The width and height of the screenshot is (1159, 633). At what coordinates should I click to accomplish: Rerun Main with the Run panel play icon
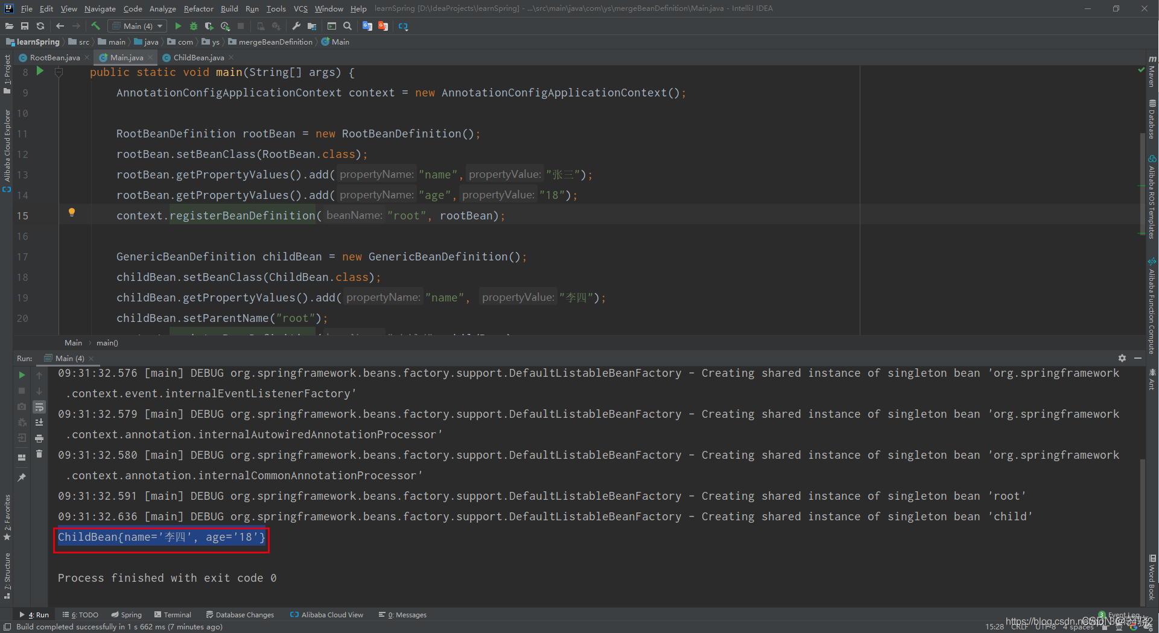coord(22,375)
